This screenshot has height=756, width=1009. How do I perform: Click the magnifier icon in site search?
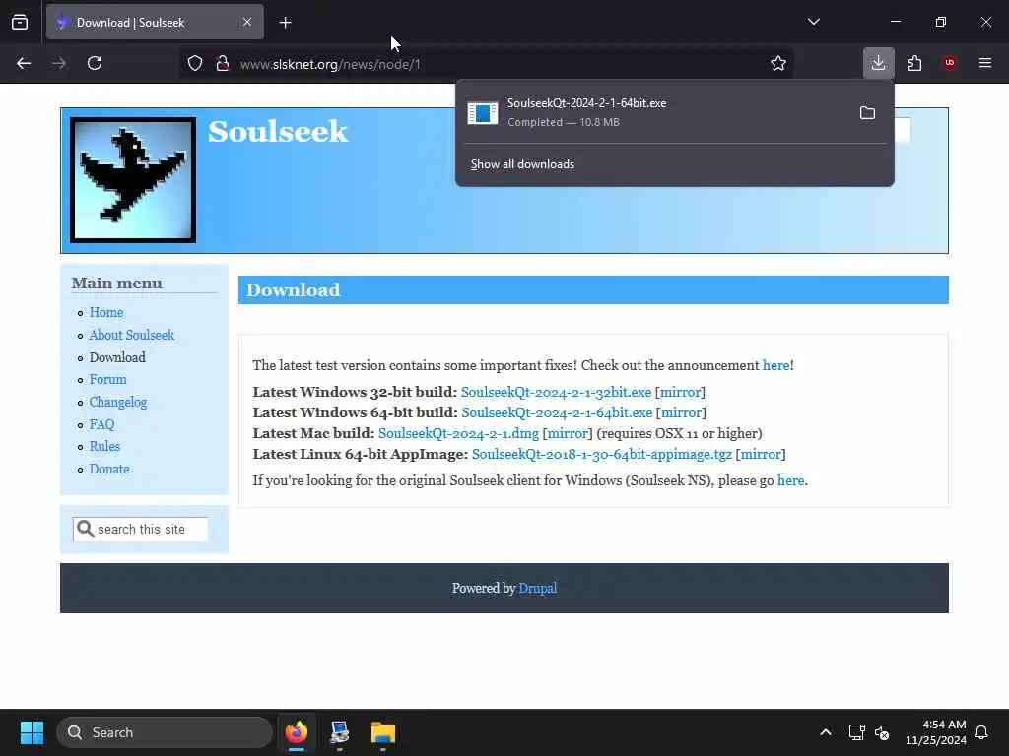[85, 529]
